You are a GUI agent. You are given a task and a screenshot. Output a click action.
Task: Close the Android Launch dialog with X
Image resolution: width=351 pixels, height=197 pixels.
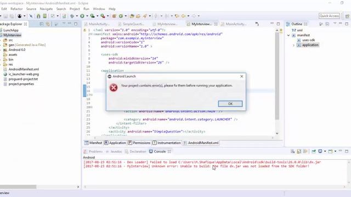(x=241, y=77)
